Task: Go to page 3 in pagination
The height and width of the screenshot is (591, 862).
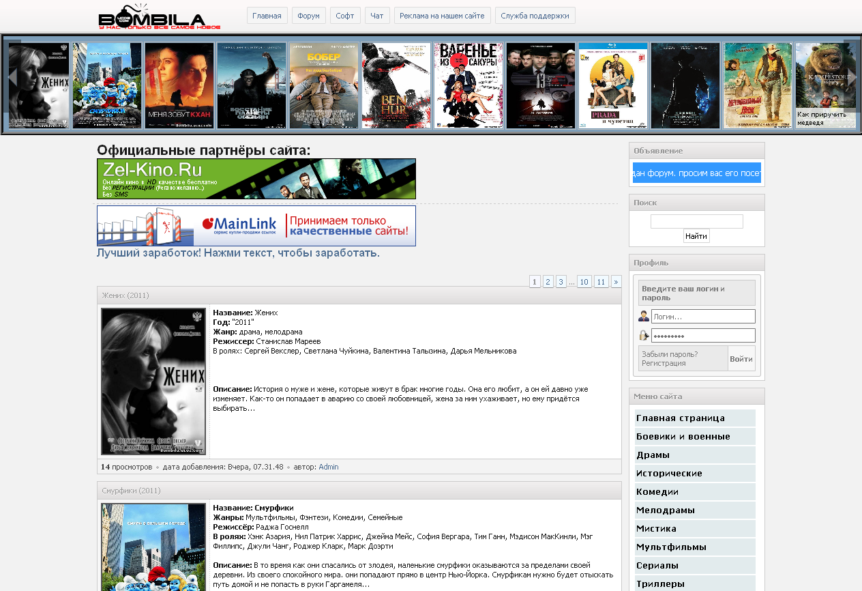Action: pyautogui.click(x=561, y=281)
